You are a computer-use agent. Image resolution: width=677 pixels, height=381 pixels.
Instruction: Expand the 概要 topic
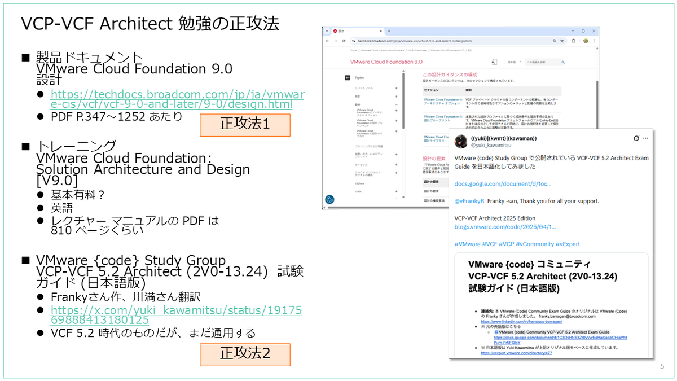[396, 97]
